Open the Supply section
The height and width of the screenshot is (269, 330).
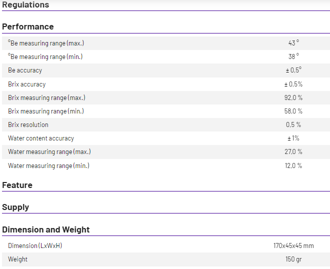point(15,207)
